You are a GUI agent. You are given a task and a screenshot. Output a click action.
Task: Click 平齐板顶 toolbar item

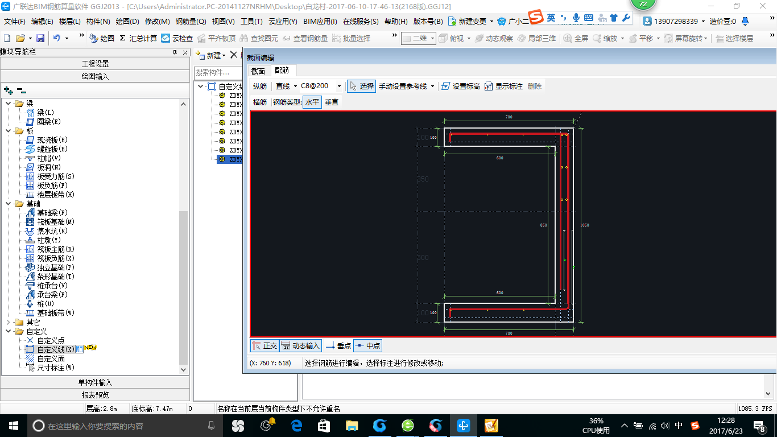pos(216,38)
